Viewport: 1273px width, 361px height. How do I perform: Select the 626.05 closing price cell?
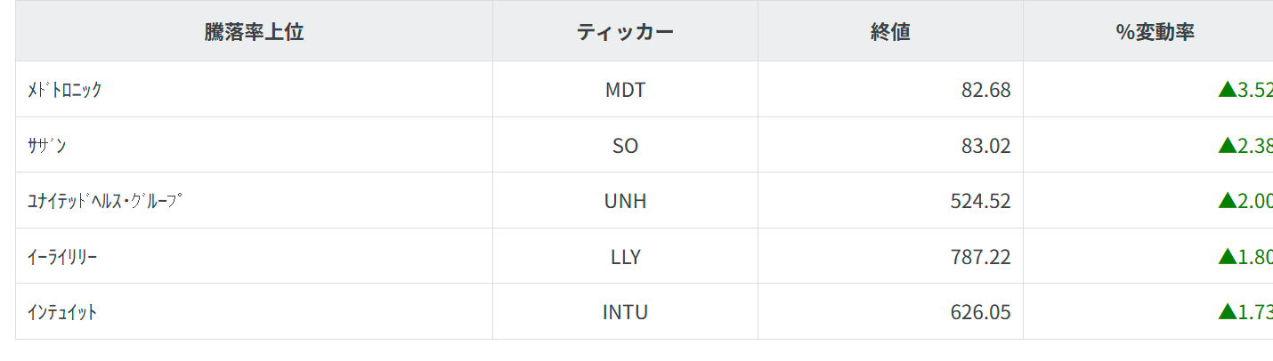(x=980, y=312)
